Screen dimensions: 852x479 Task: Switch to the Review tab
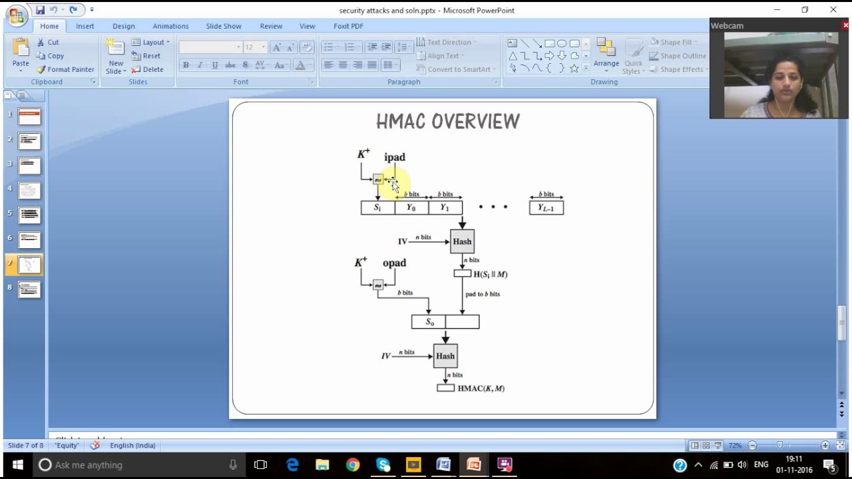[271, 26]
